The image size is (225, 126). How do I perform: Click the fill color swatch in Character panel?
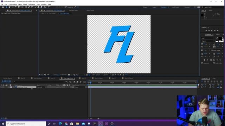(x=220, y=39)
